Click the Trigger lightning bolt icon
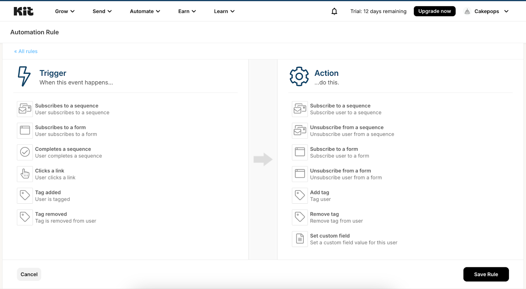 tap(24, 76)
